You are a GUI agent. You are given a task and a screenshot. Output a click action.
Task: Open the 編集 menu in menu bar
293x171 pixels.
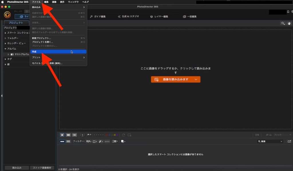46,2
